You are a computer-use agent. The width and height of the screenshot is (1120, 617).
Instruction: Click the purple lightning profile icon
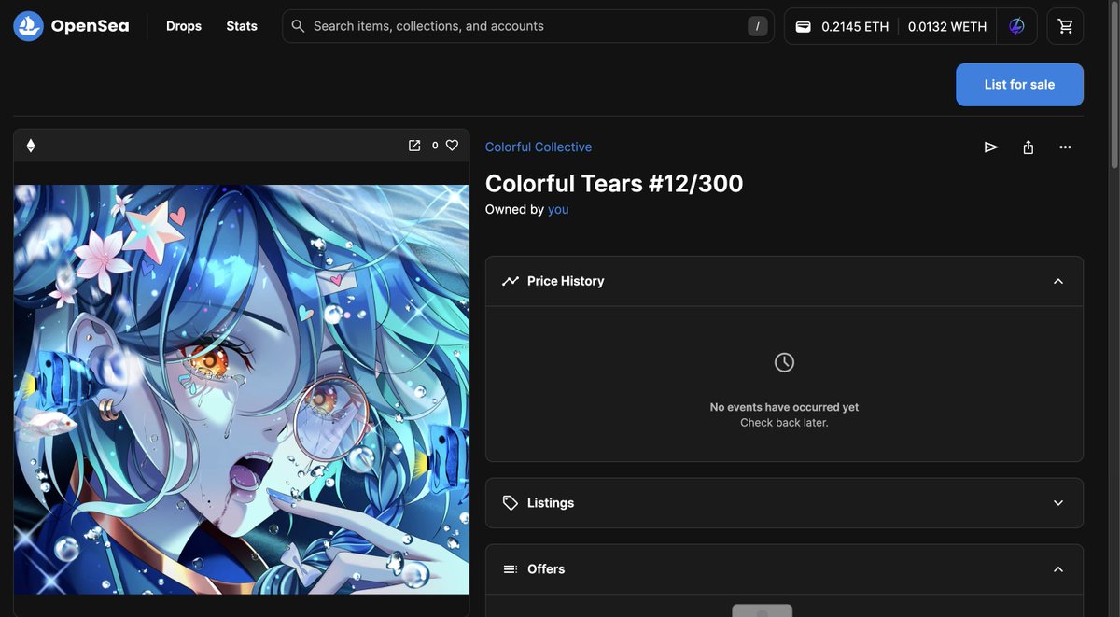click(x=1016, y=26)
